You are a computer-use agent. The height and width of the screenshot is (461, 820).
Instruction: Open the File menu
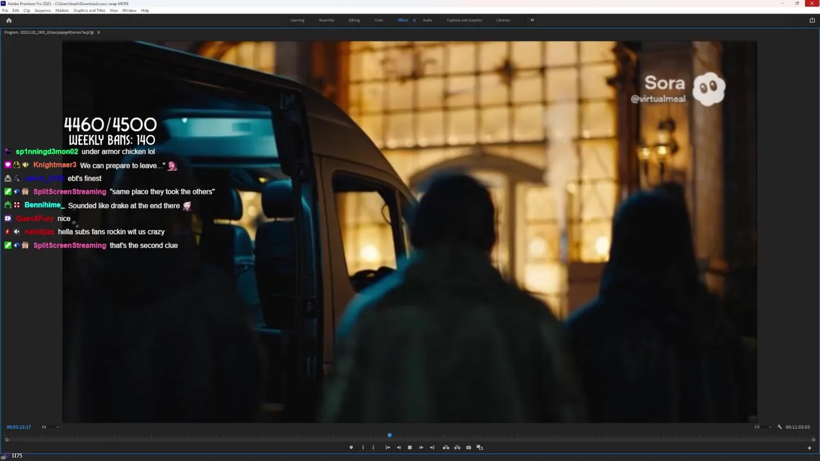pos(6,10)
